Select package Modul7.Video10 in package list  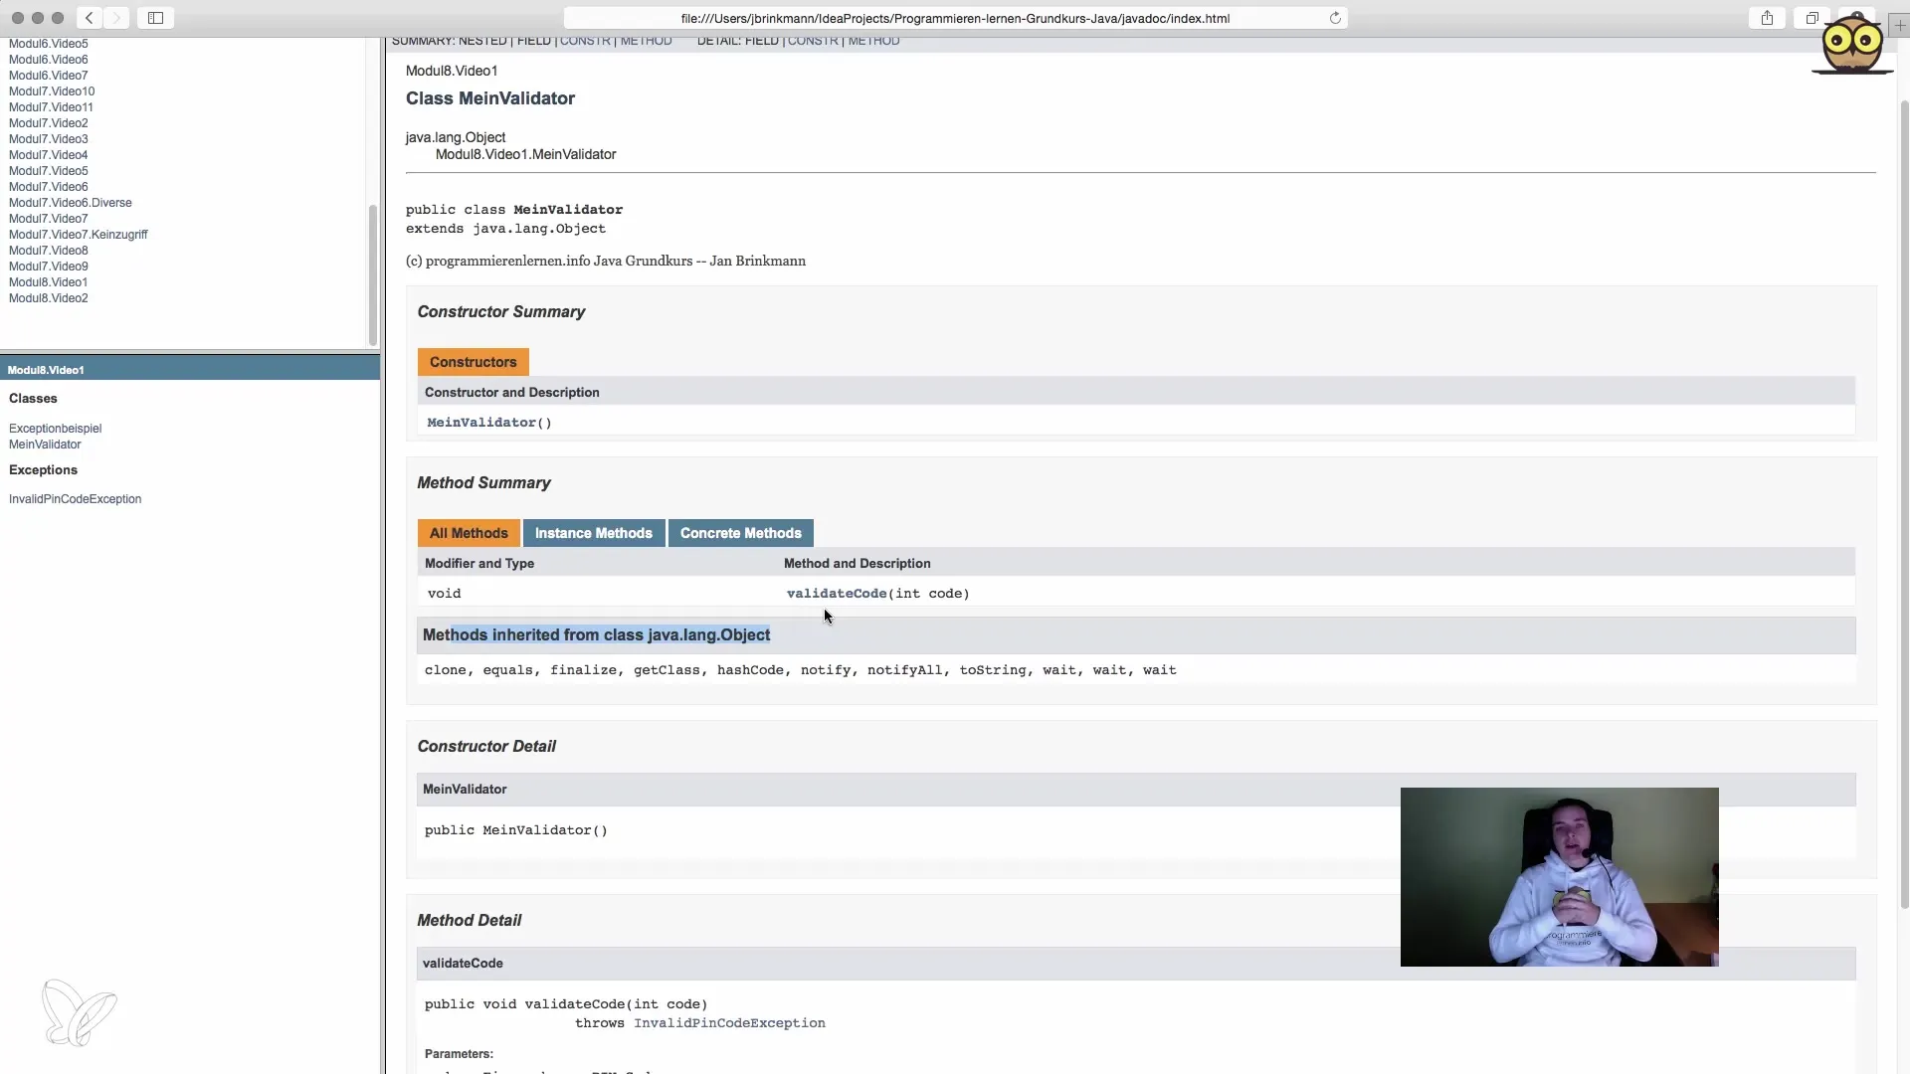coord(52,91)
